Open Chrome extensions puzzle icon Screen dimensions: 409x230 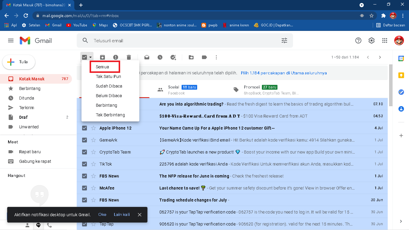383,16
